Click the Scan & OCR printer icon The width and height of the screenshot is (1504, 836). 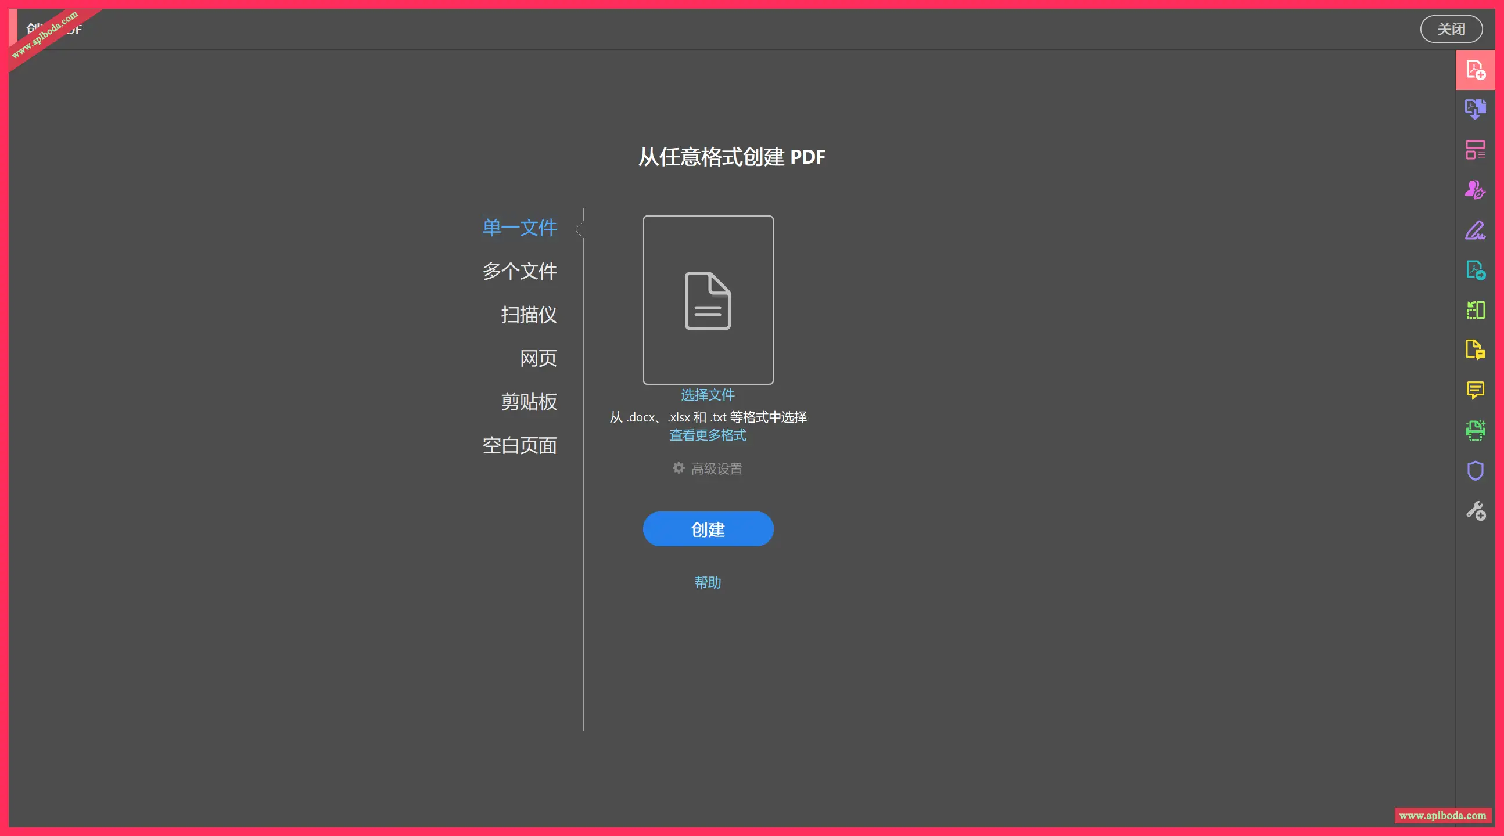pos(1475,430)
